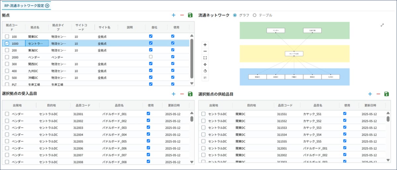
Task: Switch to RP-流通ネットワーク設定 tab
Action: point(24,6)
